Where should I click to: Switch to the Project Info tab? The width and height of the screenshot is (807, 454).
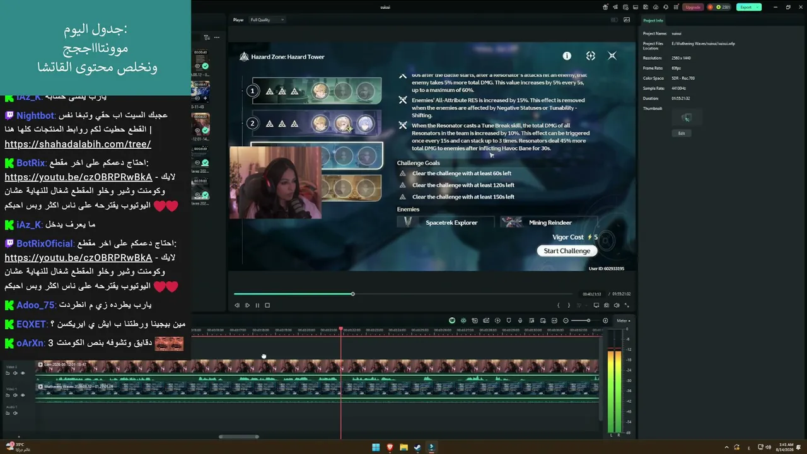653,21
